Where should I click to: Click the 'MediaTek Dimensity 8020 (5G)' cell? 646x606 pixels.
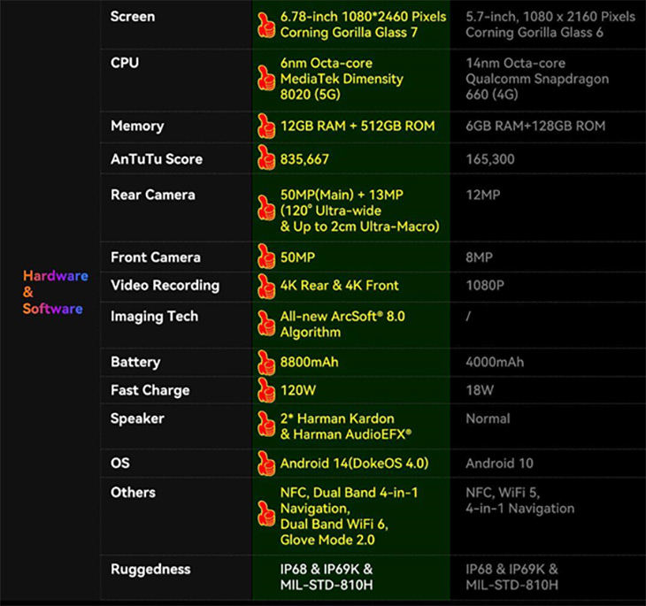pyautogui.click(x=342, y=79)
